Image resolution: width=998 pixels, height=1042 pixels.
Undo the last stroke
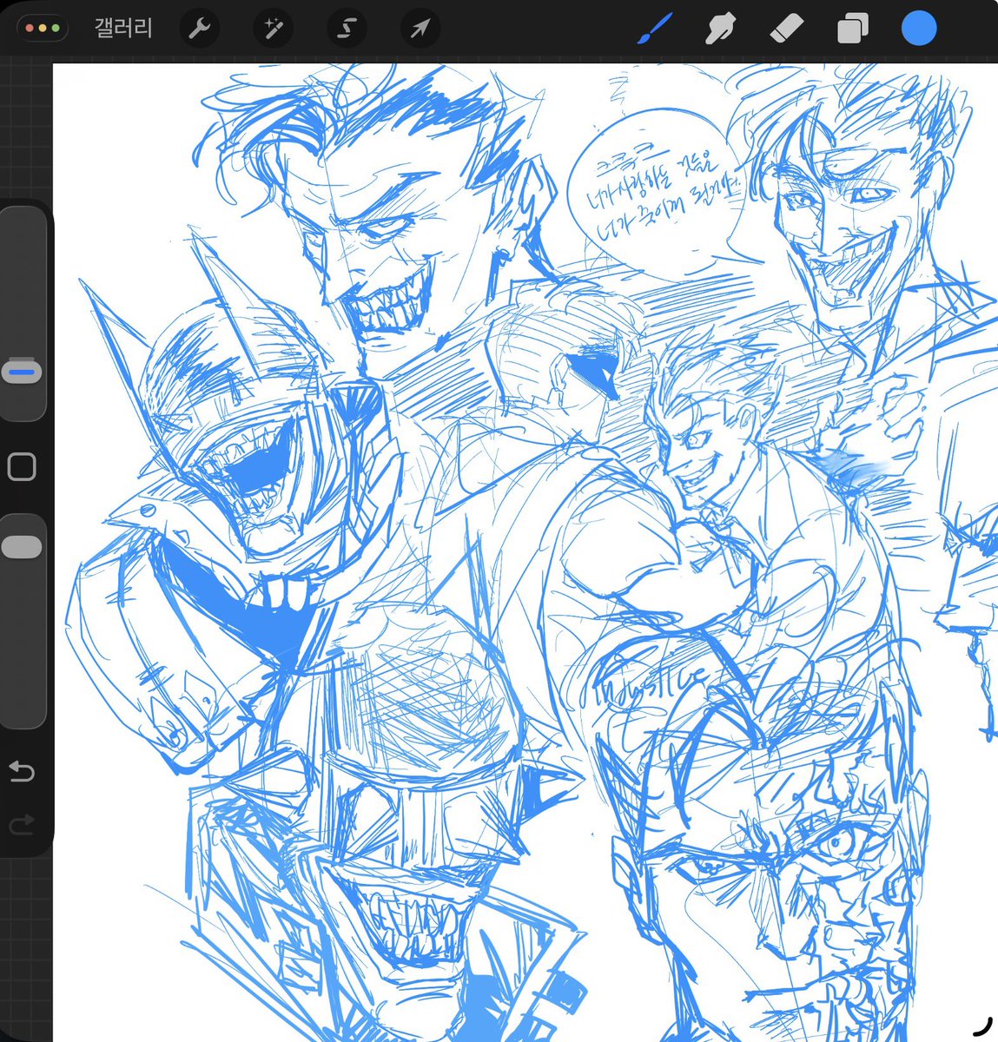click(22, 771)
